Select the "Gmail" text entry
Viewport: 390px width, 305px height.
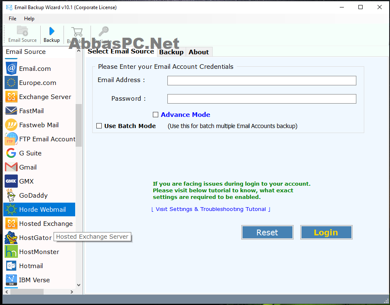point(28,167)
